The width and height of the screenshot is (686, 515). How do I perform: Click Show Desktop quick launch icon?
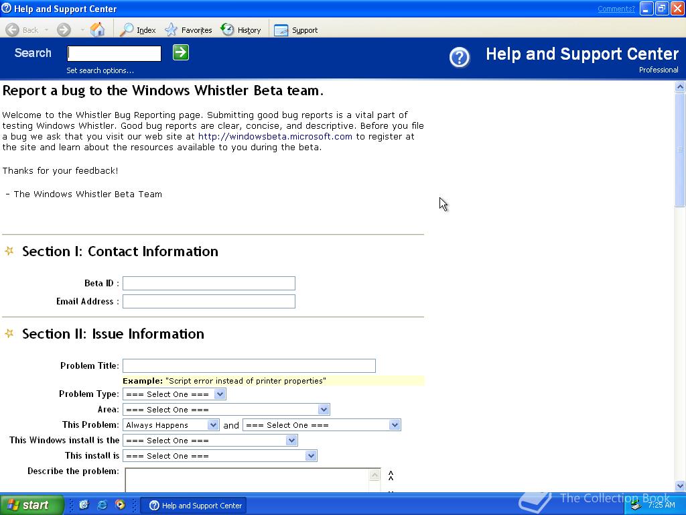[84, 505]
